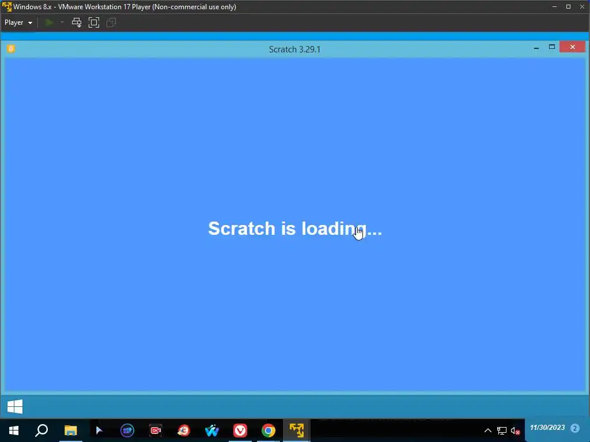Click the VMware logo in the title bar
Screen dimensions: 590x442
point(7,7)
